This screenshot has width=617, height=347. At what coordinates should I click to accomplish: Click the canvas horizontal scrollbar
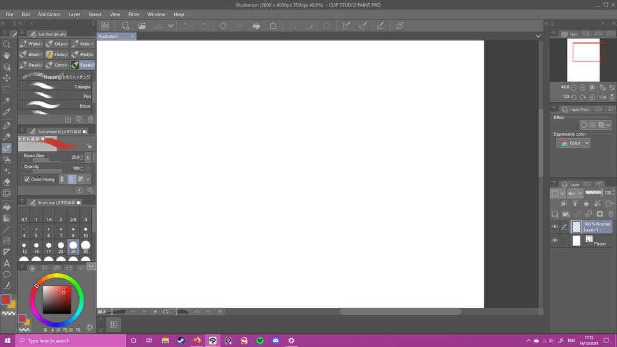(400, 312)
